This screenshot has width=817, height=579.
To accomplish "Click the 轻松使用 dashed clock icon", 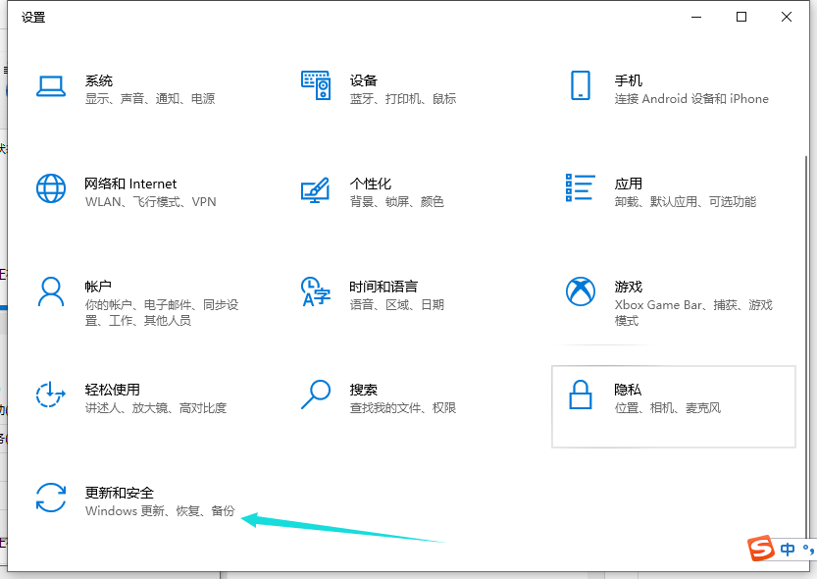I will 51,395.
